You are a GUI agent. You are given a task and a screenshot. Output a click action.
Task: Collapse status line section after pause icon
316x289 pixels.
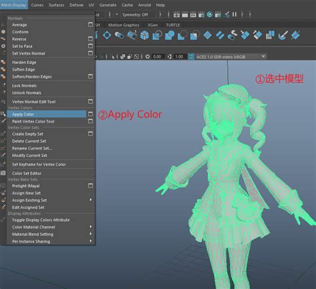242,15
